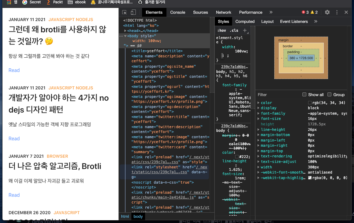The height and width of the screenshot is (223, 354).
Task: Open the Computed styles tab
Action: point(245,22)
